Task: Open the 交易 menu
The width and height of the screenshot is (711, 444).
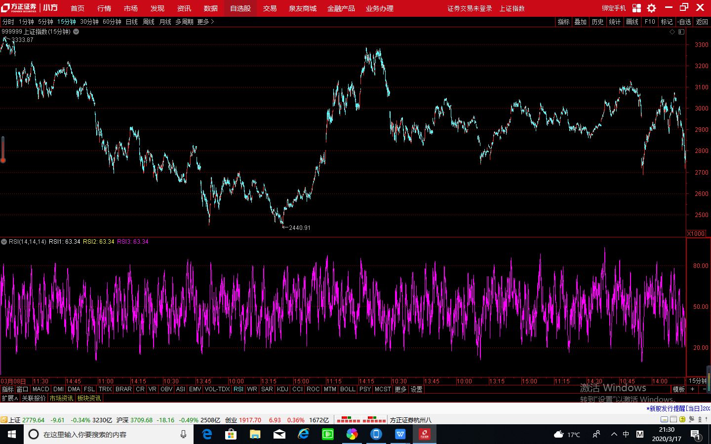Action: pyautogui.click(x=270, y=8)
